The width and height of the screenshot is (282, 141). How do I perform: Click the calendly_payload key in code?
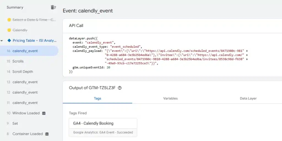(x=87, y=51)
